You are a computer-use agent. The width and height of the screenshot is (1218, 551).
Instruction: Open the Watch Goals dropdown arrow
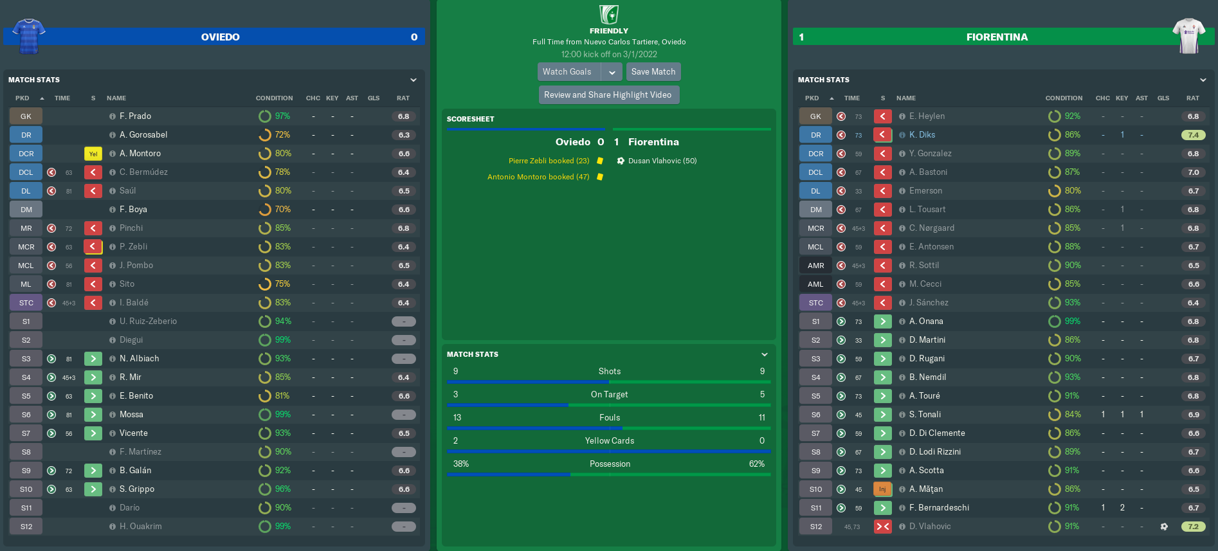point(612,72)
